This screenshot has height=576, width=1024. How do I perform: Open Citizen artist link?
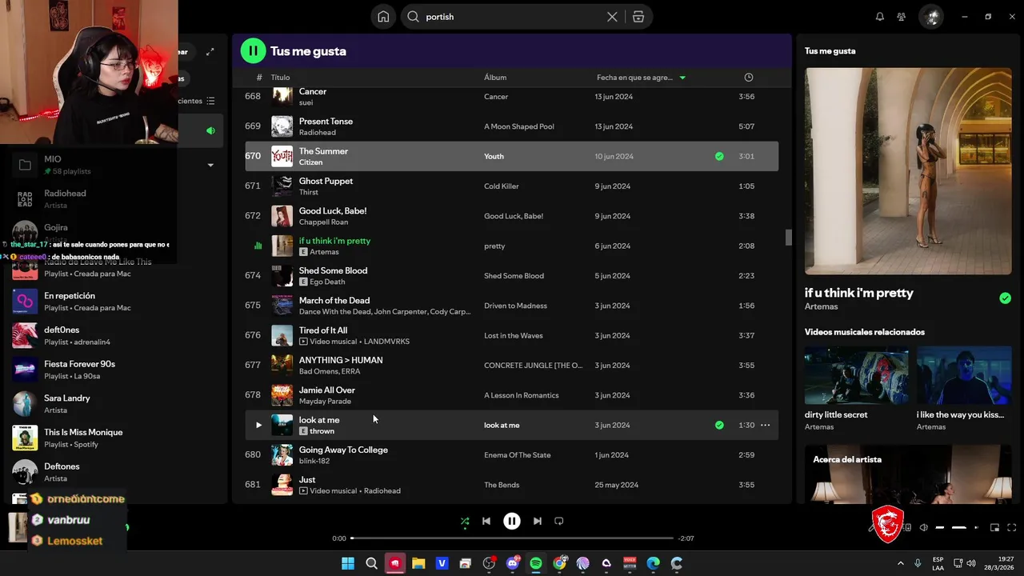click(x=310, y=162)
